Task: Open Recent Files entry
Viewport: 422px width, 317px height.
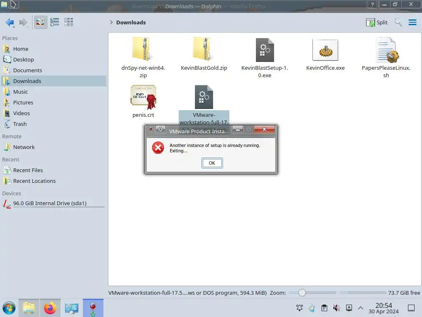Action: 53,170
